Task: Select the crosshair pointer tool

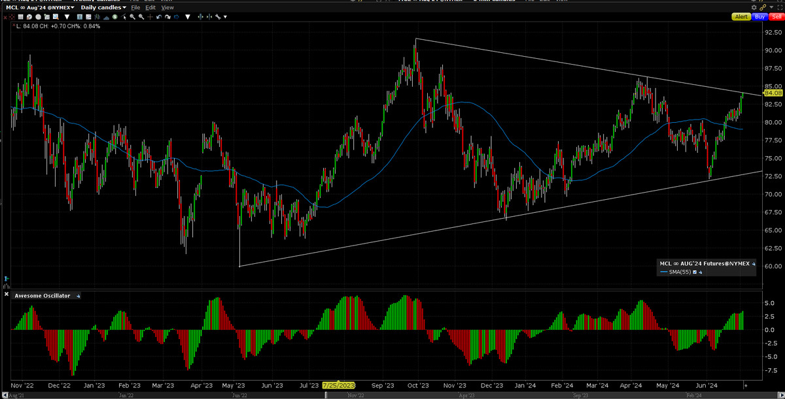Action: (x=150, y=17)
